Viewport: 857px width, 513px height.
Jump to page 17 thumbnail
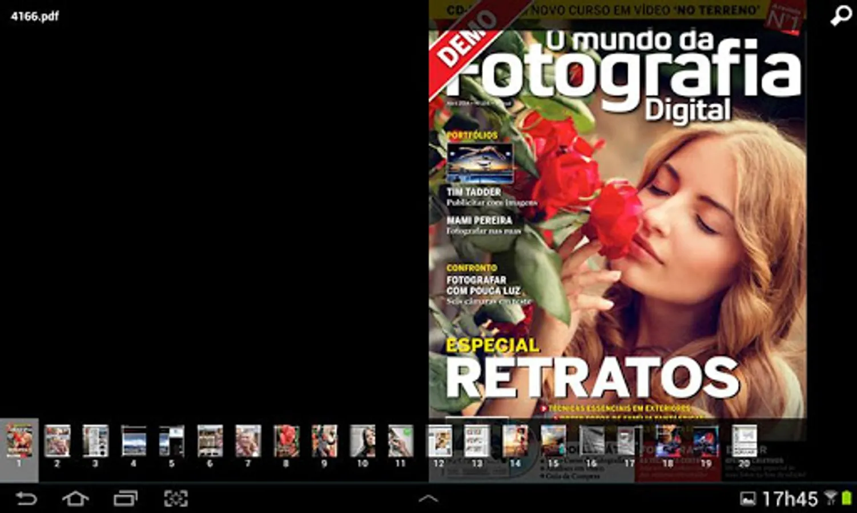[630, 441]
